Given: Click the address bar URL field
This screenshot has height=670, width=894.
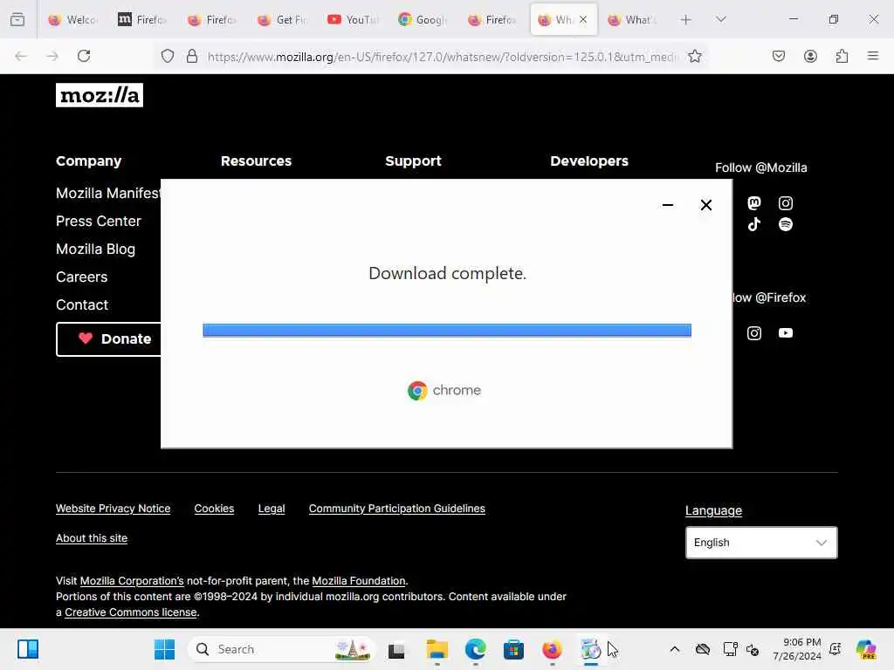Looking at the screenshot, I should (x=442, y=57).
